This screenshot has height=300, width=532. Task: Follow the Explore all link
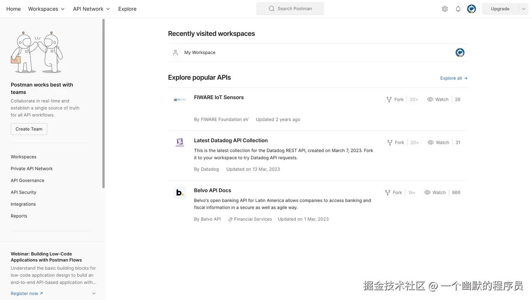[453, 78]
